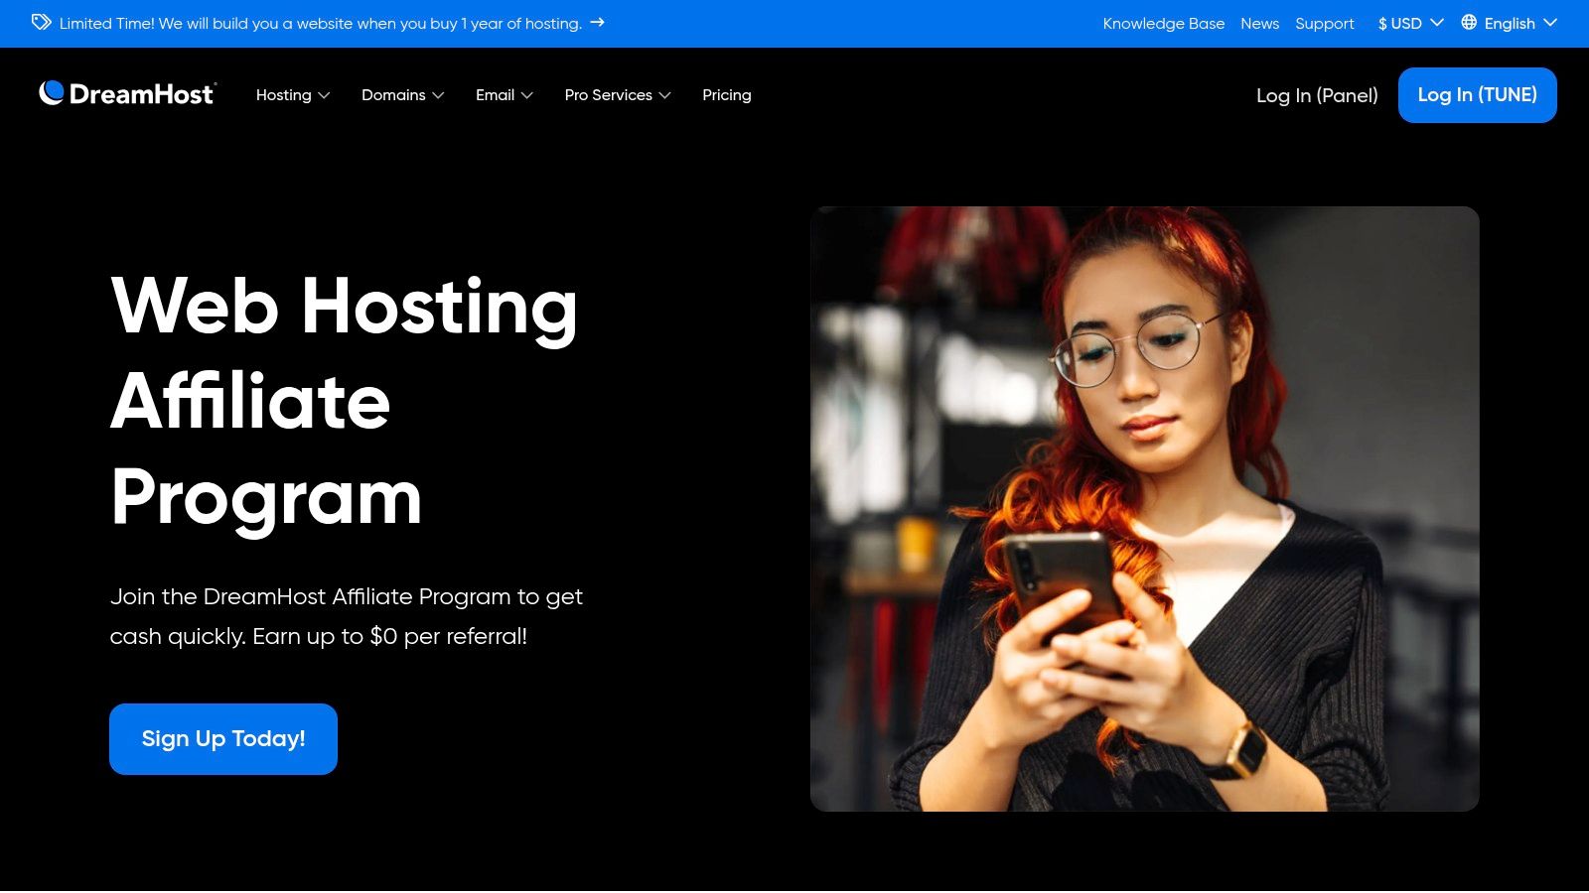Open the limited time website offer banner text
This screenshot has width=1589, height=893.
(x=321, y=23)
